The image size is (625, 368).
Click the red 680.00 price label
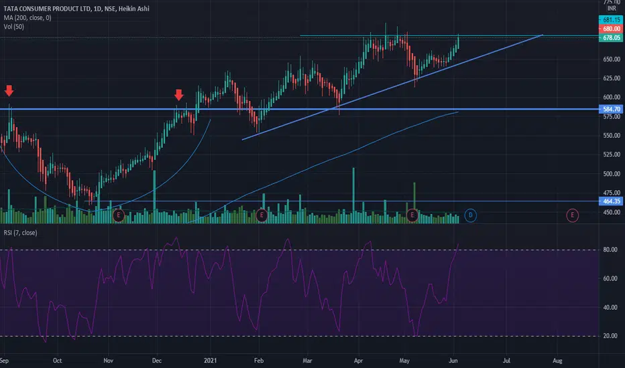coord(611,29)
